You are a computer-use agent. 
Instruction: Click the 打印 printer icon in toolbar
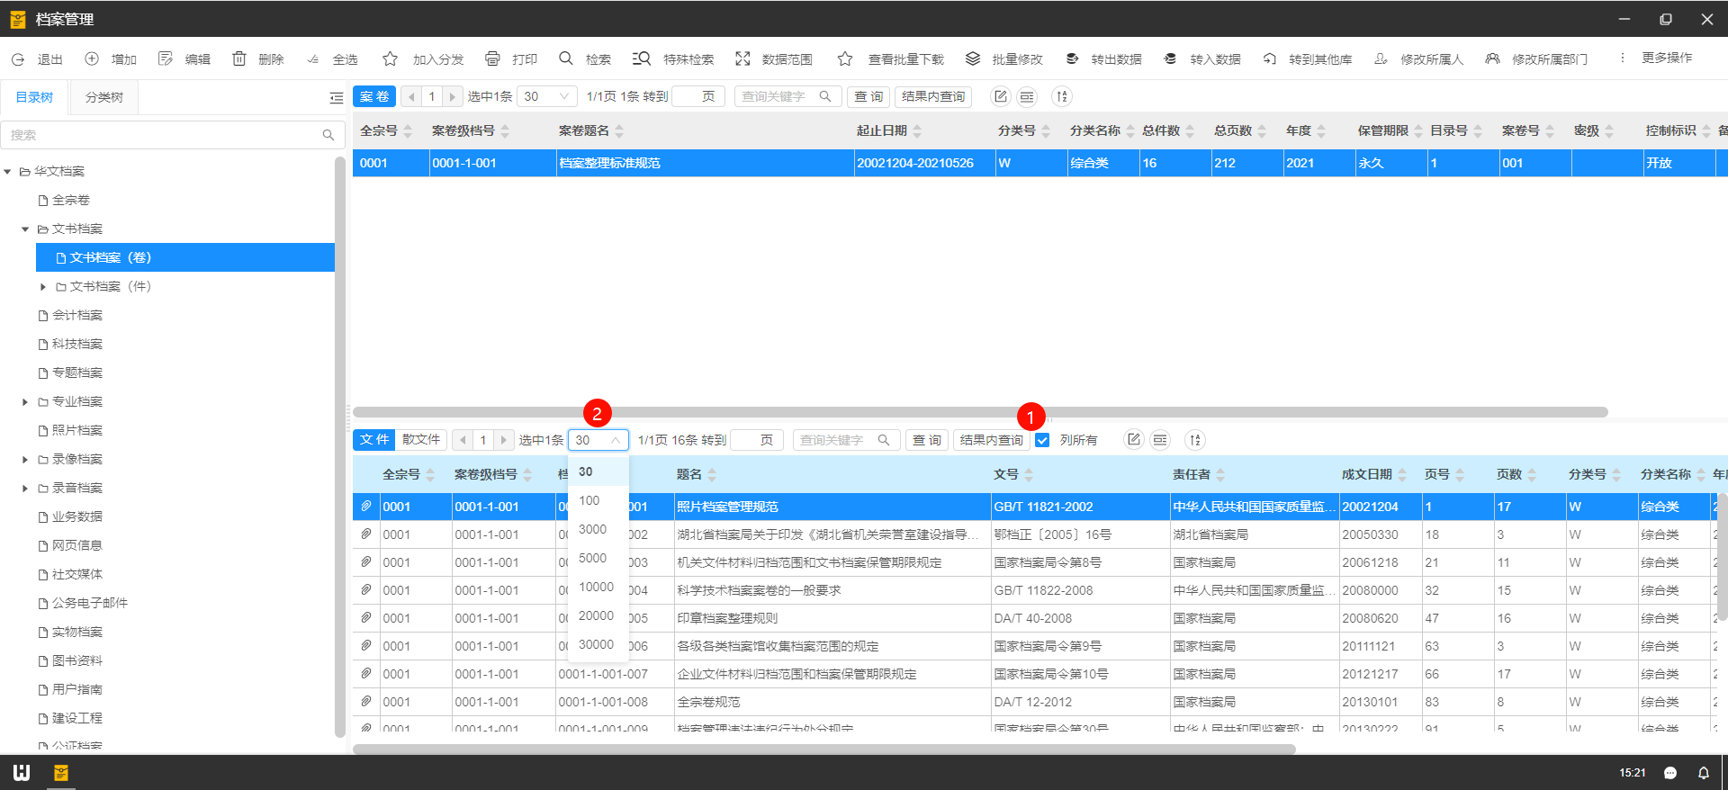coord(492,58)
